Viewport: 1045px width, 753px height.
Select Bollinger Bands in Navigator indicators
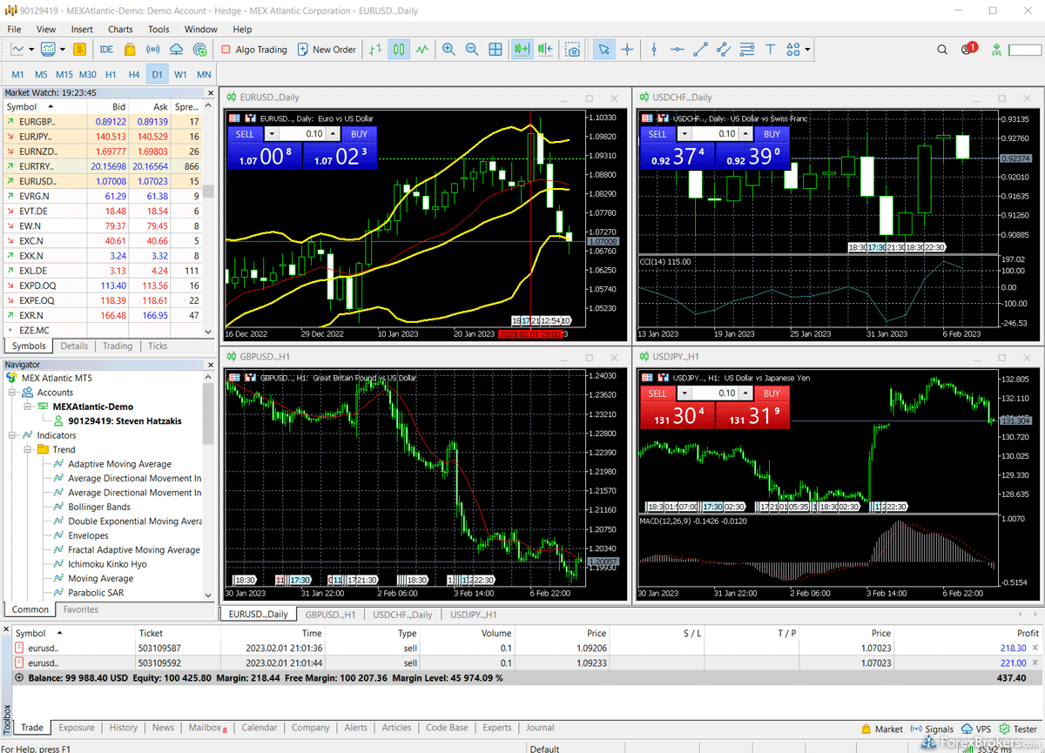coord(99,507)
